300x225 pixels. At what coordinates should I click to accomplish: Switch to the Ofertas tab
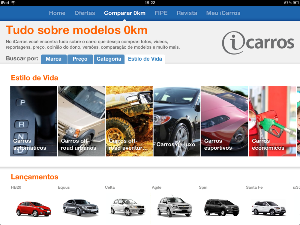[x=85, y=13]
